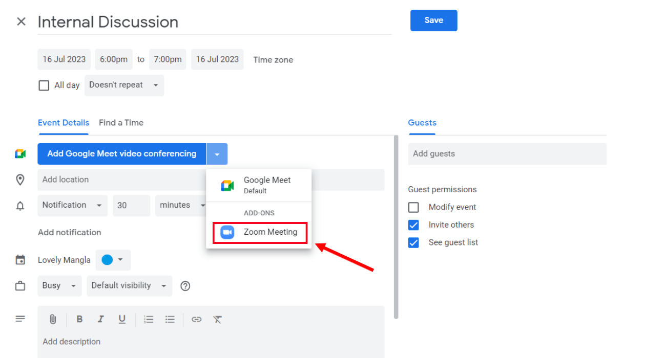Open the event color picker swatch
666x358 pixels.
113,260
